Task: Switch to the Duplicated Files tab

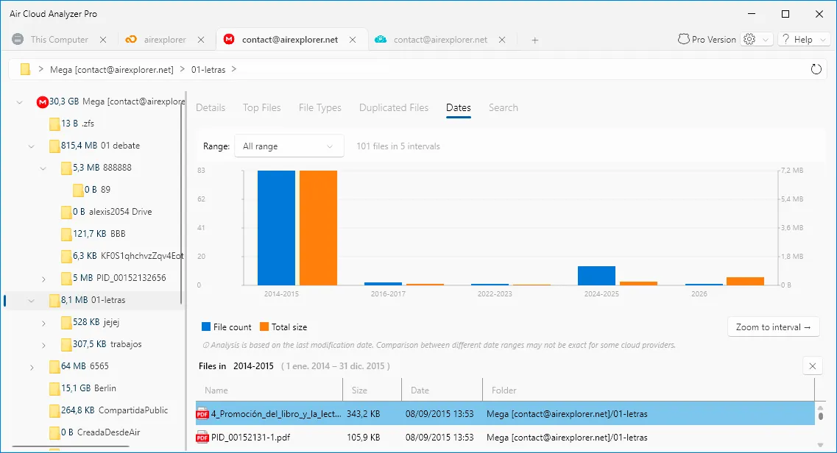Action: tap(394, 107)
